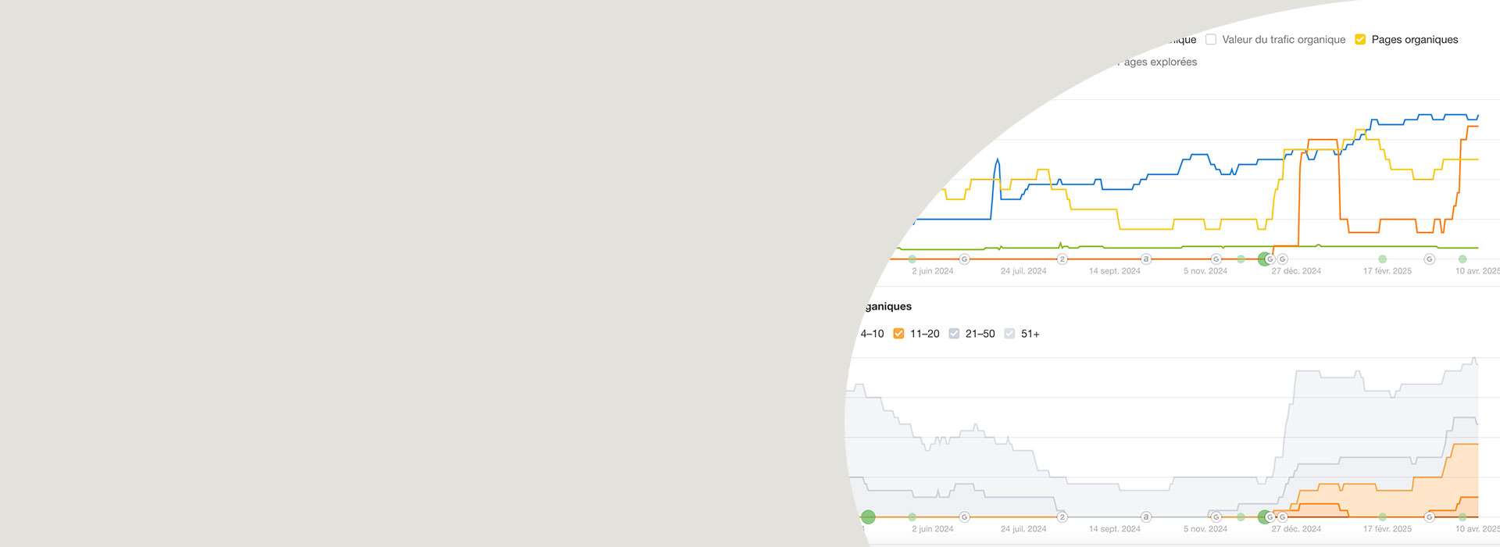The width and height of the screenshot is (1500, 547).
Task: Toggle the 21–50 position range checkbox
Action: point(954,334)
